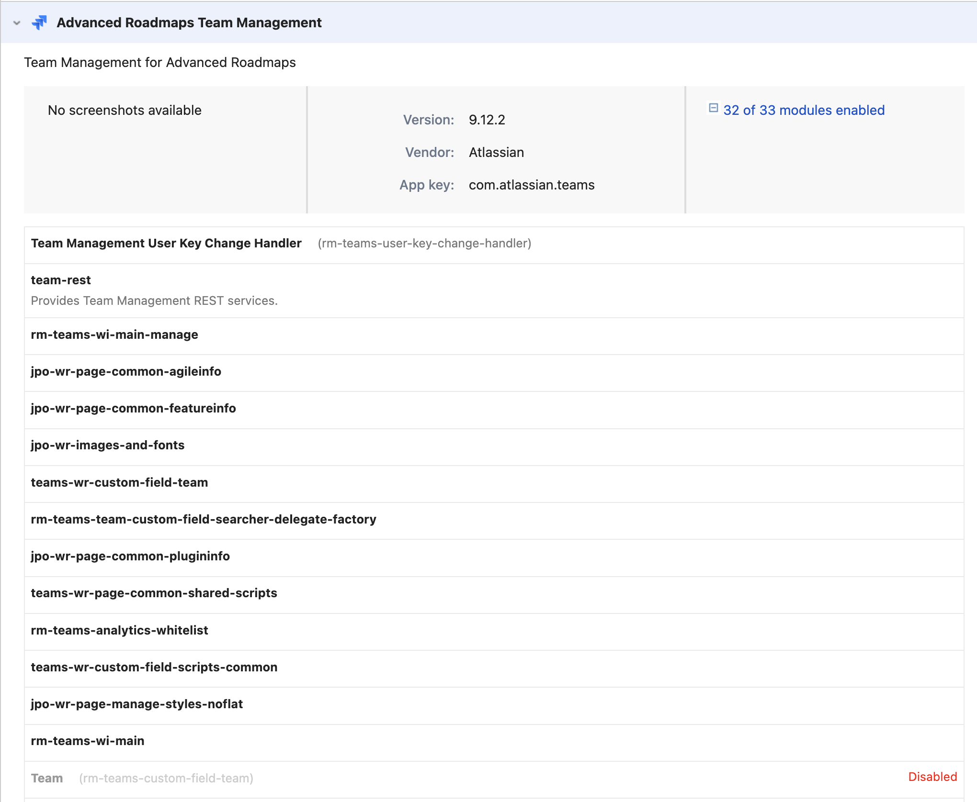This screenshot has height=802, width=977.
Task: Select teams-wr-custom-field-team module row
Action: point(119,482)
